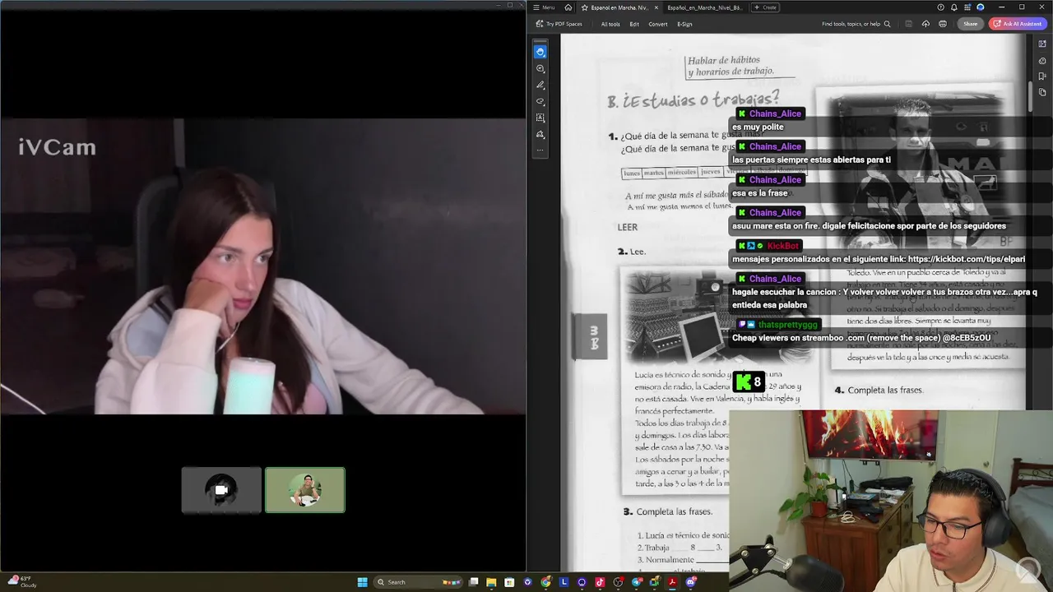
Task: Click the save icon in Acrobat toolbar
Action: 908,24
